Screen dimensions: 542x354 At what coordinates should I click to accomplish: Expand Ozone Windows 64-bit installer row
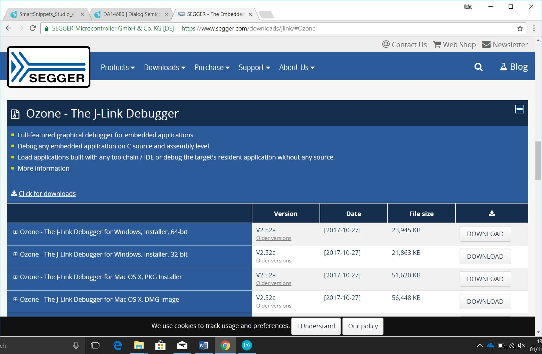pyautogui.click(x=15, y=232)
